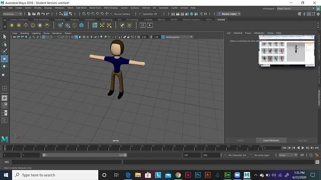Viewport: 321px width, 180px height.
Task: Toggle playback loop button
Action: (x=302, y=155)
